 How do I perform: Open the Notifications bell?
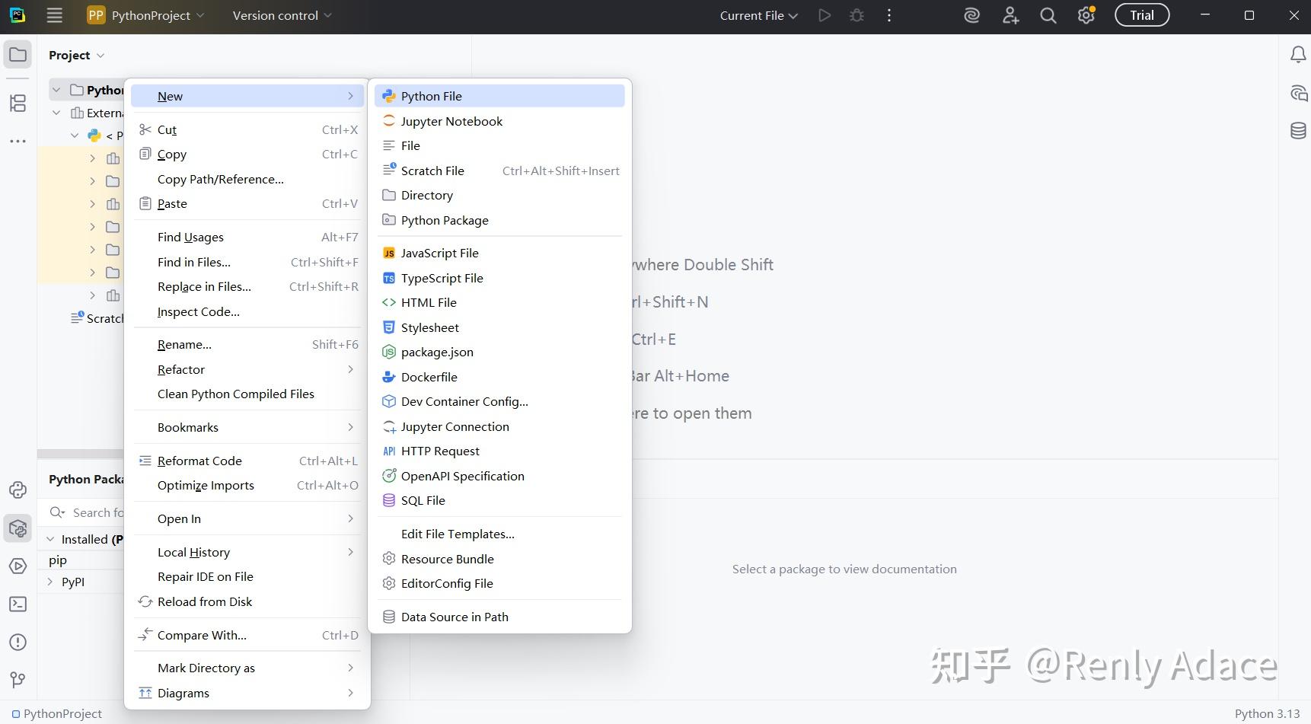[1298, 54]
